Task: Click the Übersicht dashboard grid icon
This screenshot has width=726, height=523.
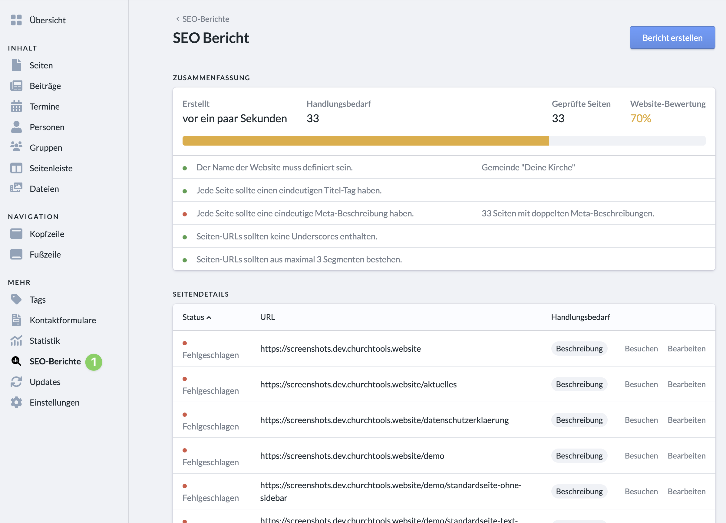Action: coord(16,20)
